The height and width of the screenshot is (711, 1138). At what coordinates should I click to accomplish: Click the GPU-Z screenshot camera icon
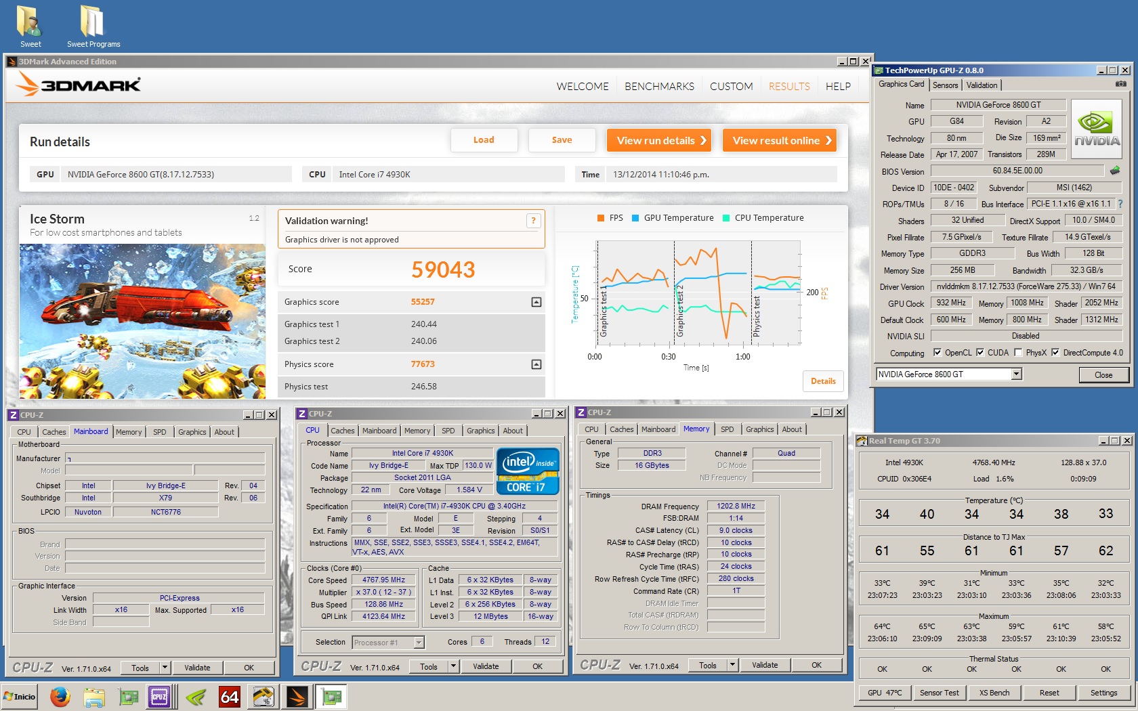1121,84
